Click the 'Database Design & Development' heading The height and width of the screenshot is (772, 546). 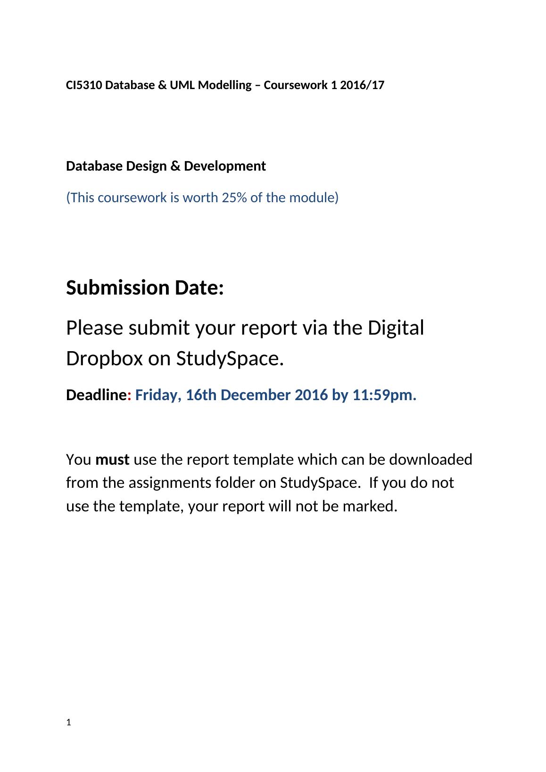click(165, 166)
